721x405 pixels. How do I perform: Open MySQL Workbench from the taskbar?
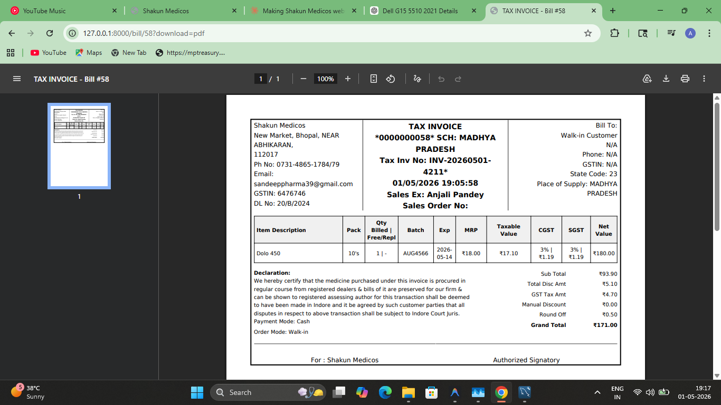(x=525, y=392)
